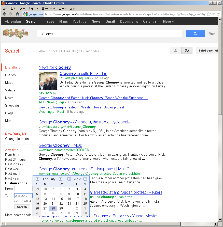Go to previous month in the calendar
223x227 pixels.
point(37,179)
